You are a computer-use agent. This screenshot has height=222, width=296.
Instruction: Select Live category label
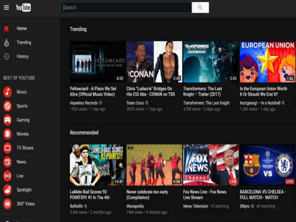(x=20, y=176)
